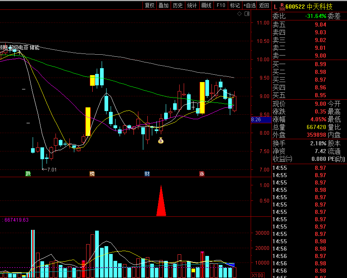This screenshot has height=278, width=347.
Task: Click the X100 volume unit label
Action: 257,275
